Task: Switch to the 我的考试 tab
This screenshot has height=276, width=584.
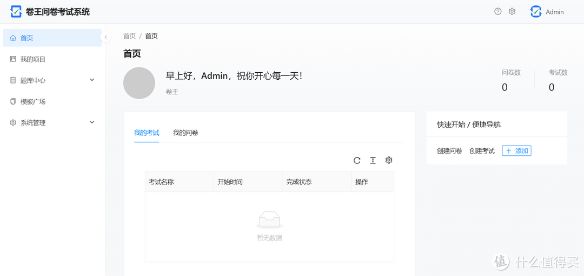Action: [x=147, y=133]
